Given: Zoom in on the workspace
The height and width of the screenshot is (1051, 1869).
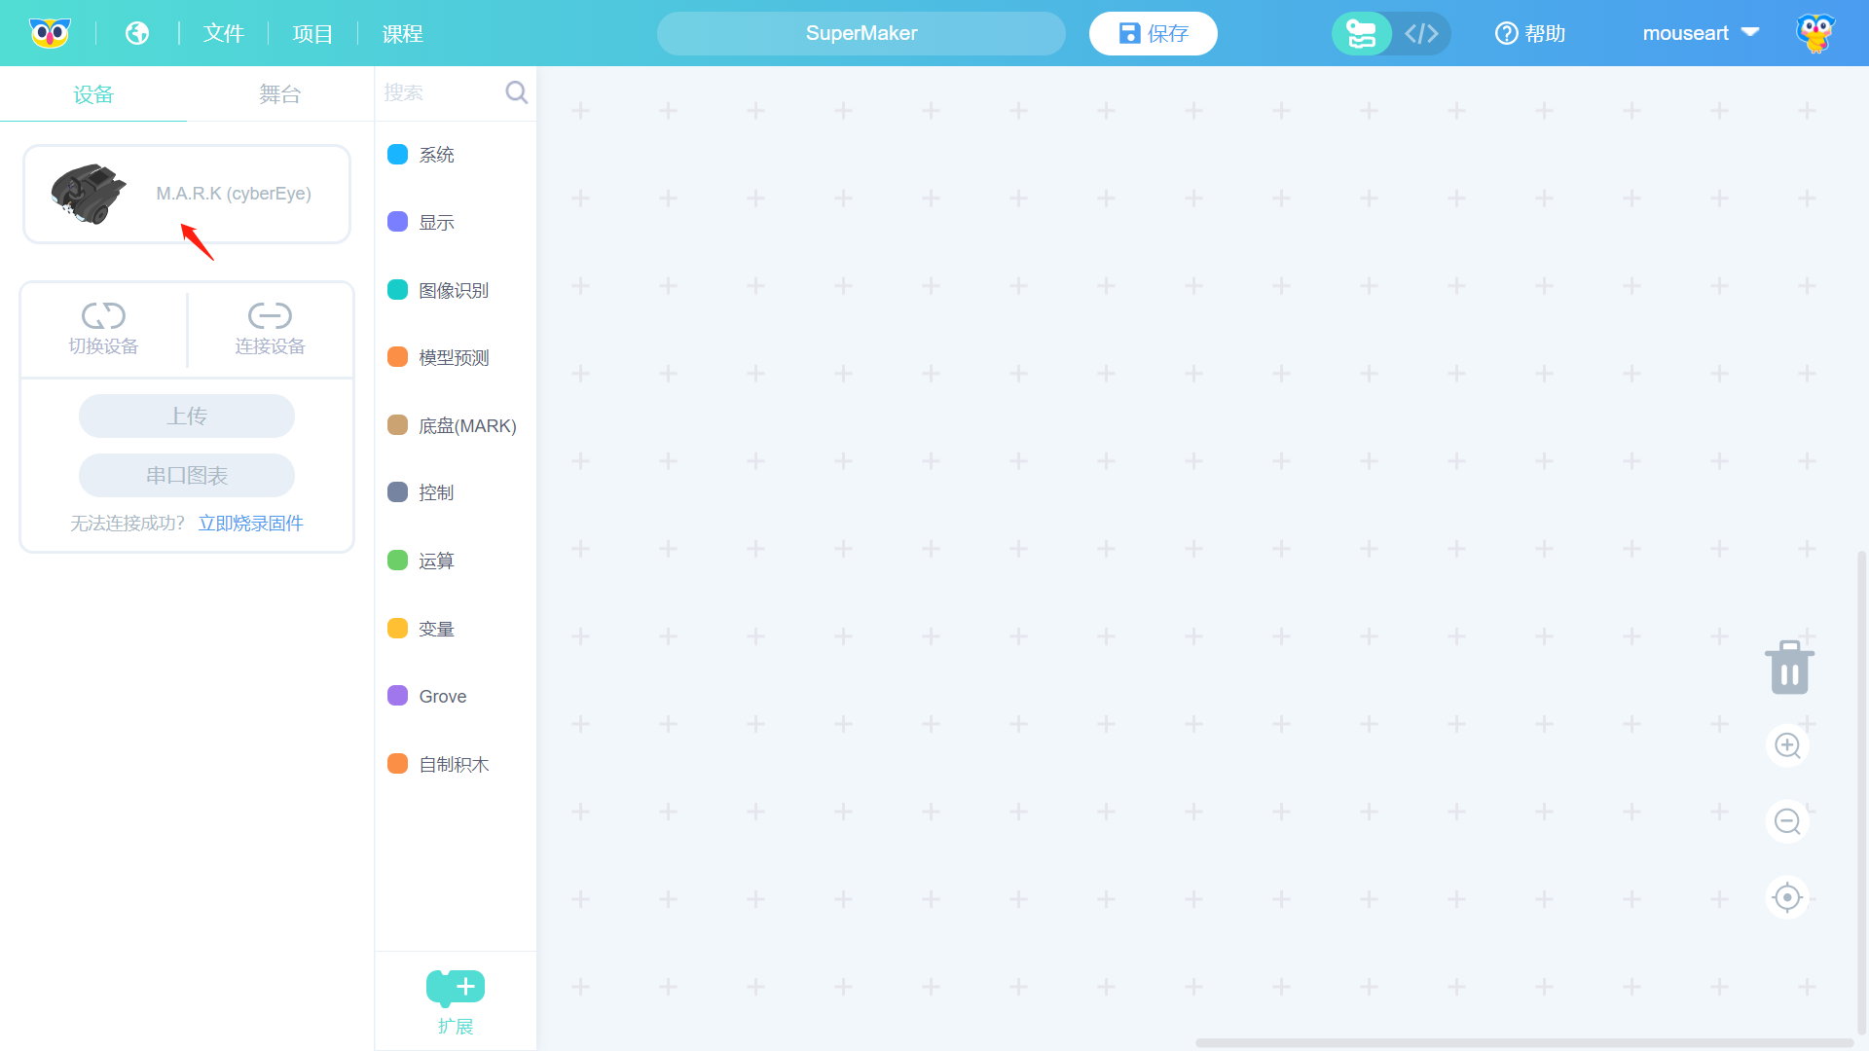Looking at the screenshot, I should 1787,746.
